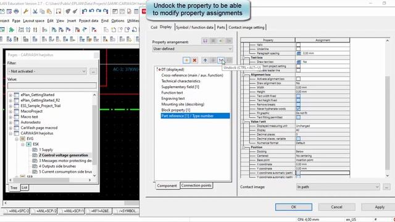Toggle Text height fixed checkbox
Image resolution: width=395 pixels, height=222 pixels.
(298, 100)
